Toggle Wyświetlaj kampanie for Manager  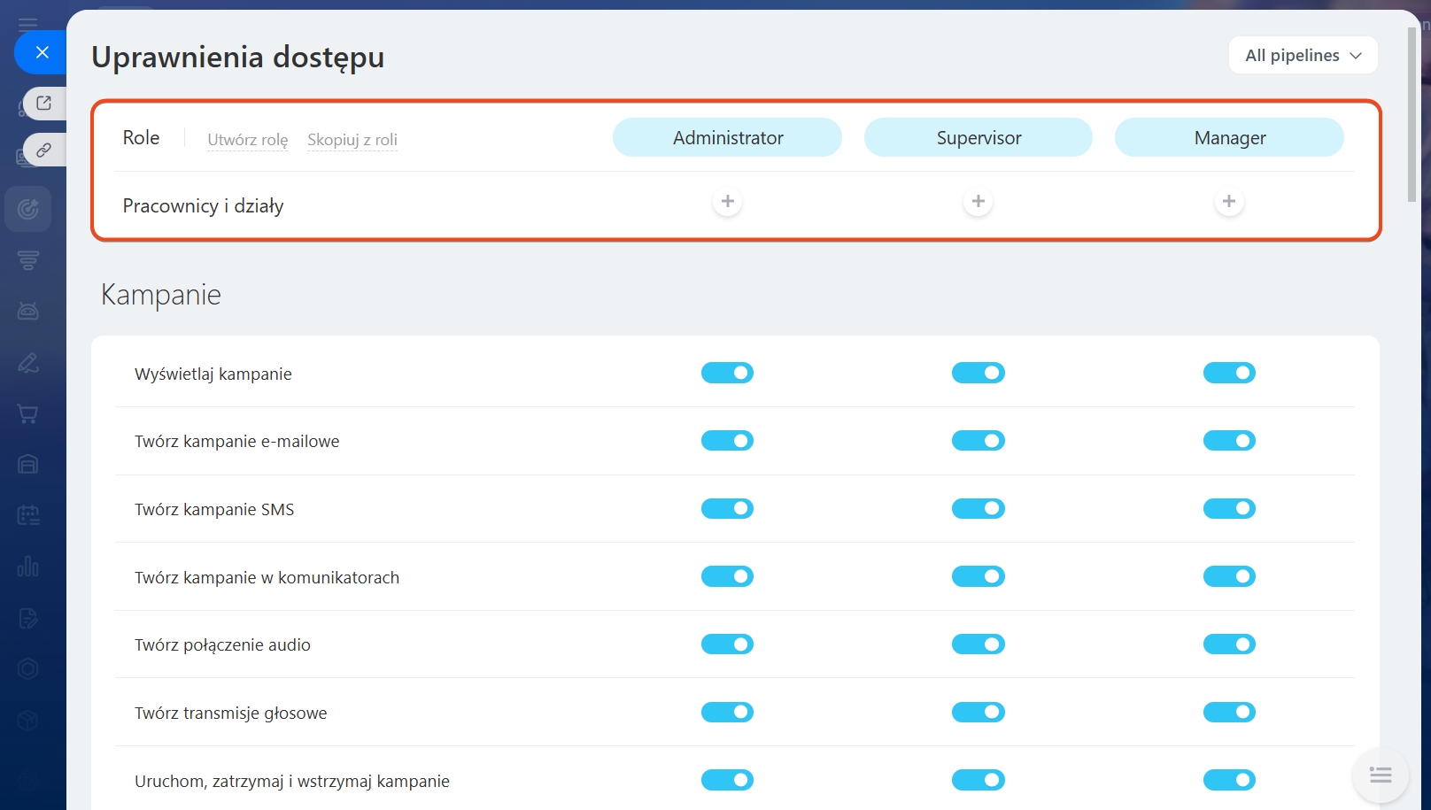[1229, 373]
